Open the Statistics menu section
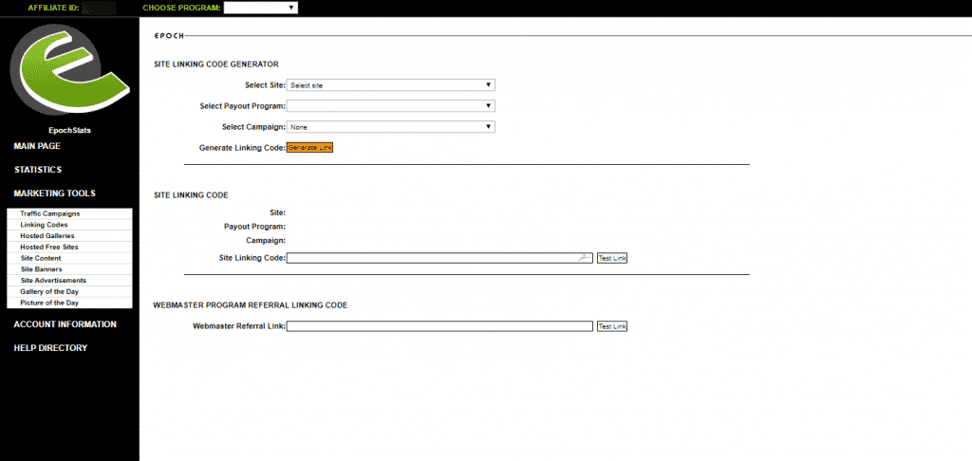 (38, 170)
